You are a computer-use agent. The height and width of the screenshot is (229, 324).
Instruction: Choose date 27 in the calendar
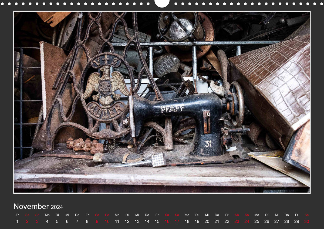click(x=277, y=221)
